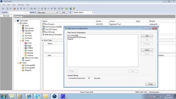Click the Find button
This screenshot has width=176, height=99.
coord(64,12)
